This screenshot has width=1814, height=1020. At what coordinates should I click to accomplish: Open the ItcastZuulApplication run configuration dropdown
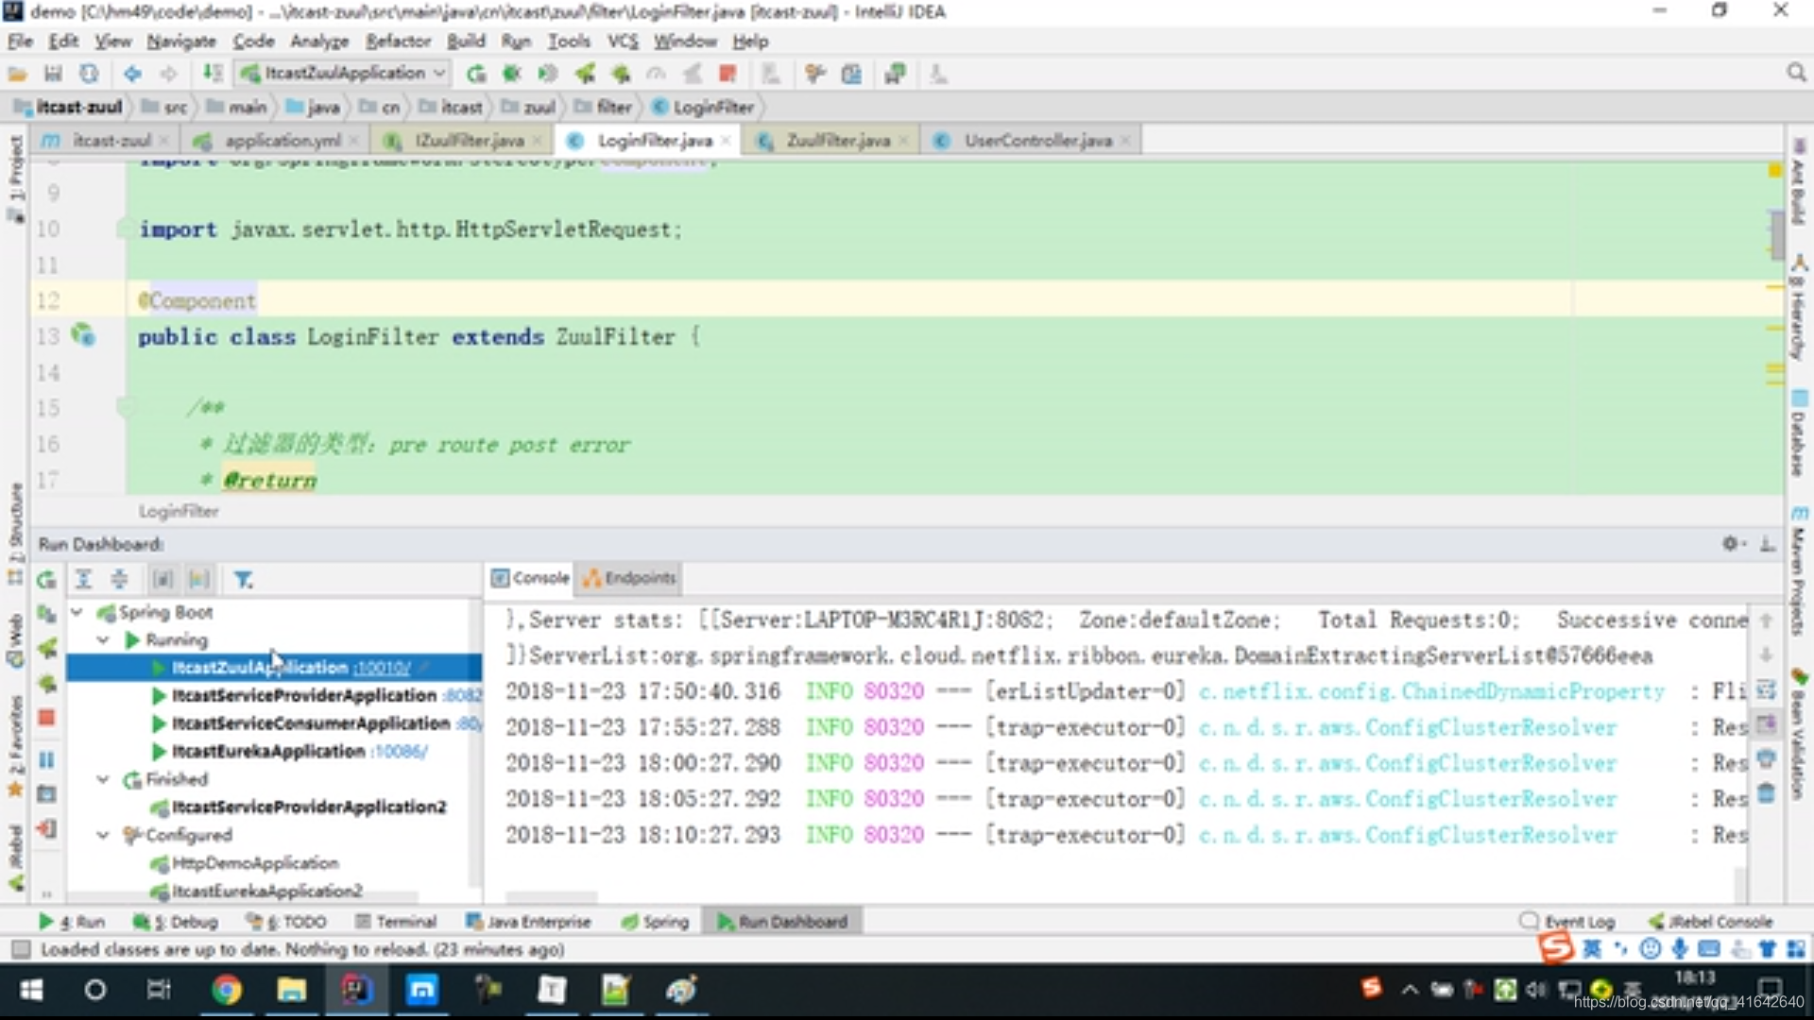(343, 73)
